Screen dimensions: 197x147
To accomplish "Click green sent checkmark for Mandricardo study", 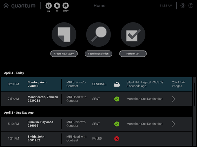I will (117, 99).
